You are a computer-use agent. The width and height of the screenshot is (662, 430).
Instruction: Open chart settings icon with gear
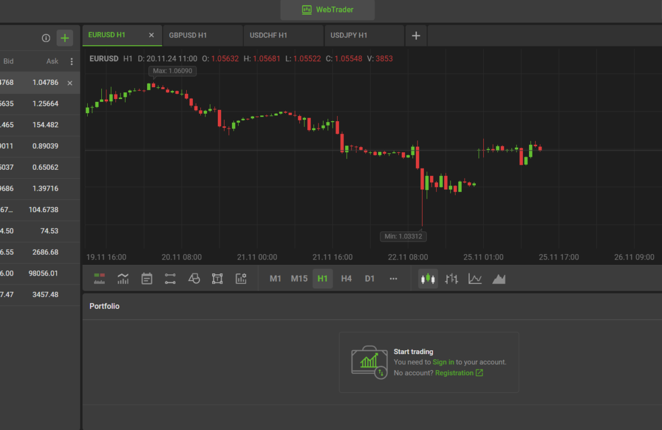tap(241, 278)
